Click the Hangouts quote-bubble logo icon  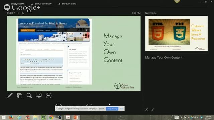click(7, 7)
